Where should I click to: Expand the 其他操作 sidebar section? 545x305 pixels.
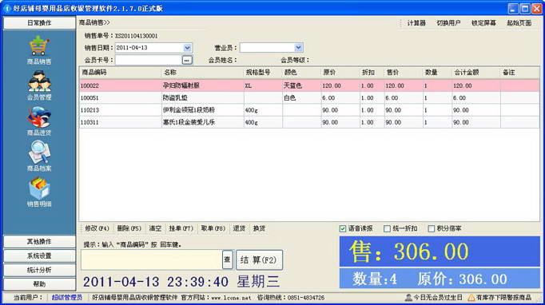tap(39, 241)
